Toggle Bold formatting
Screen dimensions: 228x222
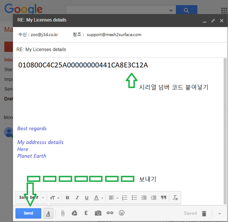pos(67,198)
